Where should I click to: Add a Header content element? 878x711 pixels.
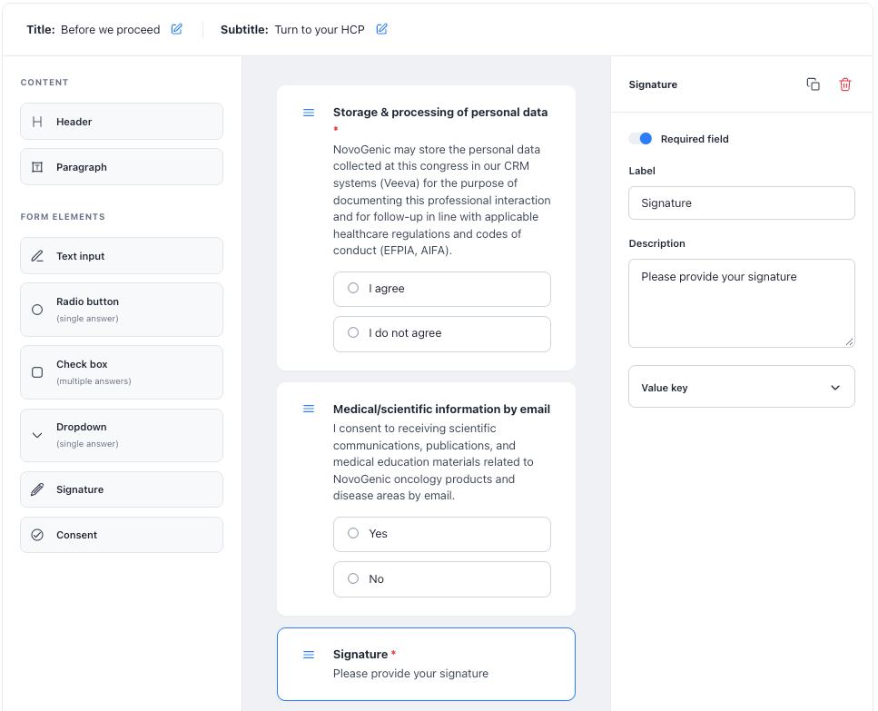point(122,122)
